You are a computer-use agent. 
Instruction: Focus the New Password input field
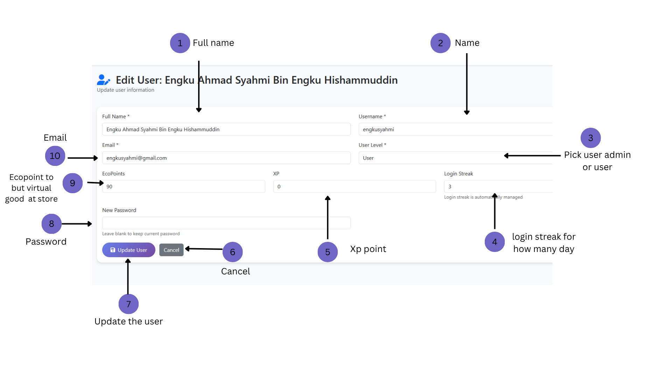tap(226, 223)
